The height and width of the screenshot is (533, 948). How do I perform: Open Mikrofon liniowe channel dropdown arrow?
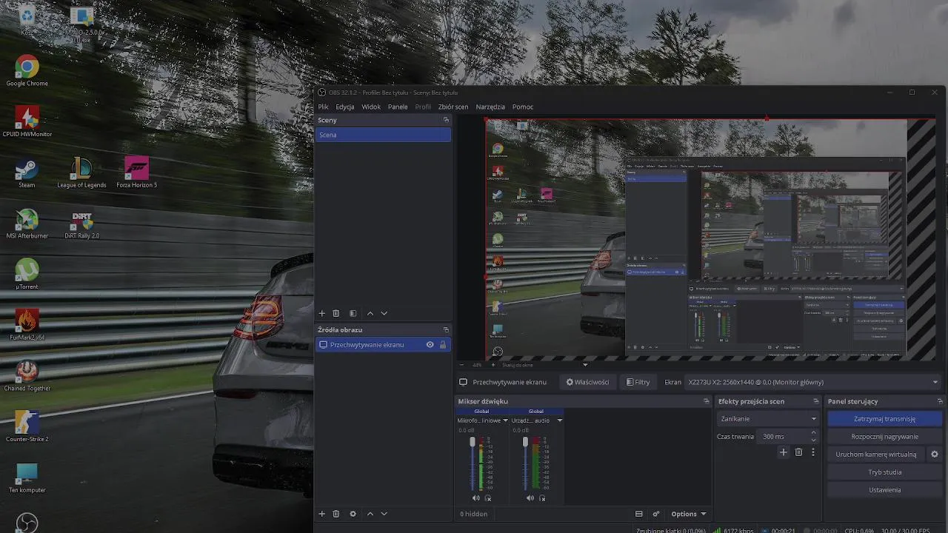(x=506, y=420)
